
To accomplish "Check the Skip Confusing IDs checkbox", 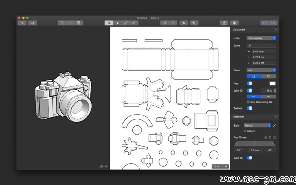I will point(248,102).
